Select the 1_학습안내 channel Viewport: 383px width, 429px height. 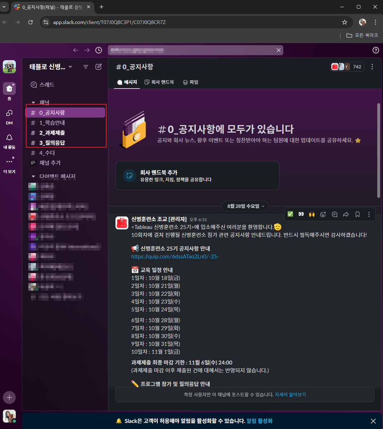(x=66, y=123)
